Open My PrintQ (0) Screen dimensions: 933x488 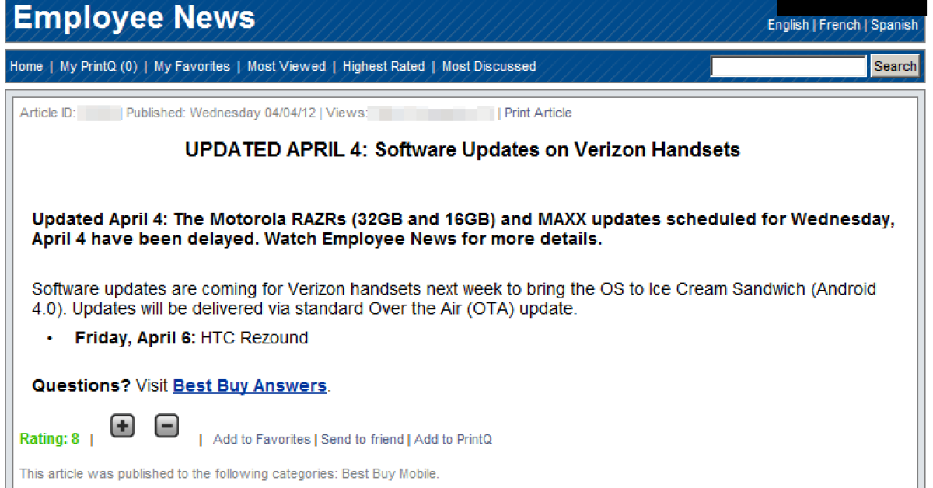(99, 67)
